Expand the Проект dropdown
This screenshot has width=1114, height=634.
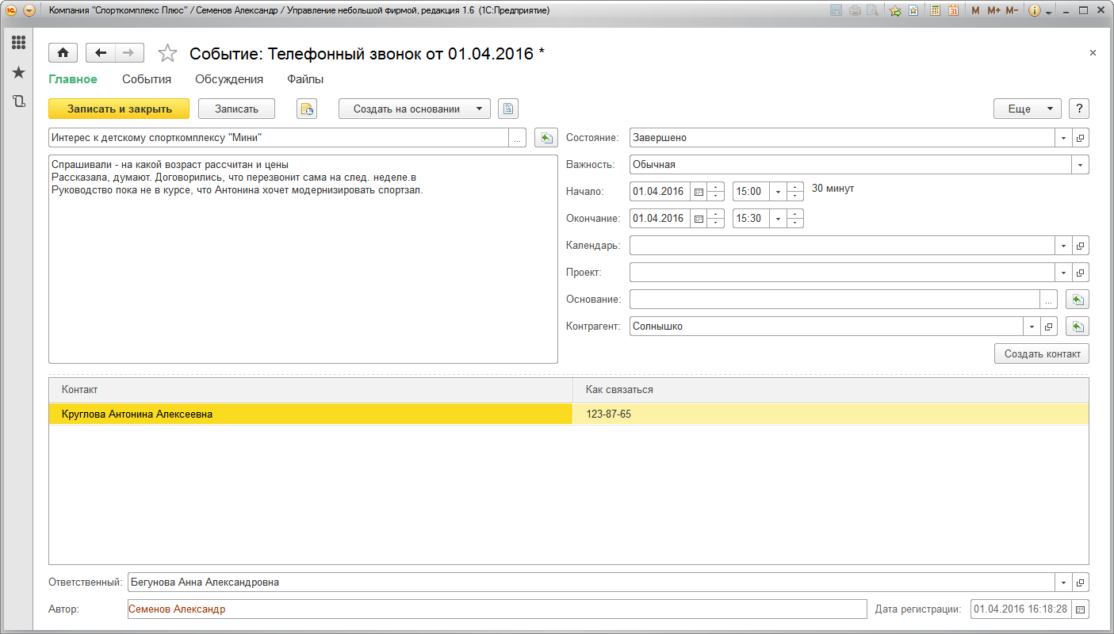point(1063,273)
